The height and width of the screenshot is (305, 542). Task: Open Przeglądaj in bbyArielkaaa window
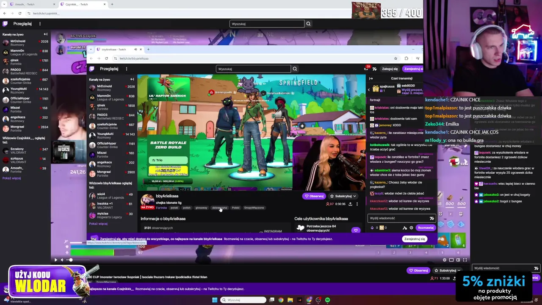pos(109,69)
